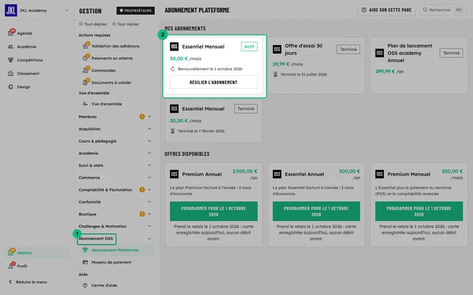
Task: Open Centre d'aide
Action: point(104,285)
